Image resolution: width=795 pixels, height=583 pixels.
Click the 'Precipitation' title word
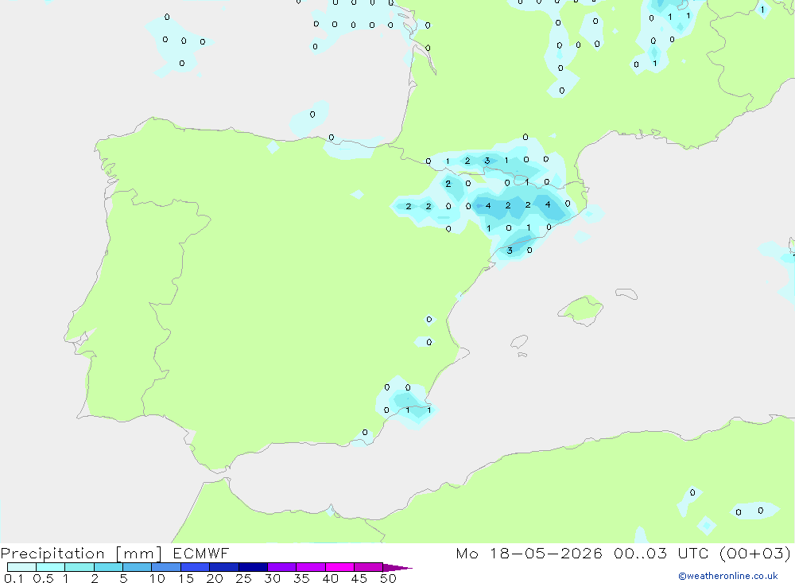pyautogui.click(x=52, y=554)
